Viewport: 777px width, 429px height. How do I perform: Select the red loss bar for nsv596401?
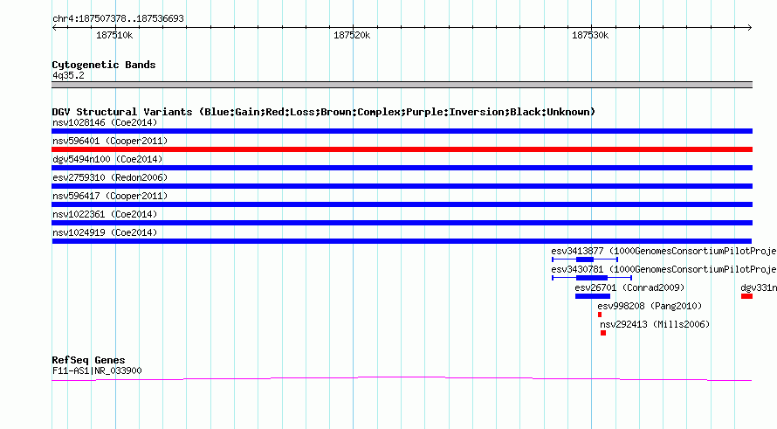(402, 149)
